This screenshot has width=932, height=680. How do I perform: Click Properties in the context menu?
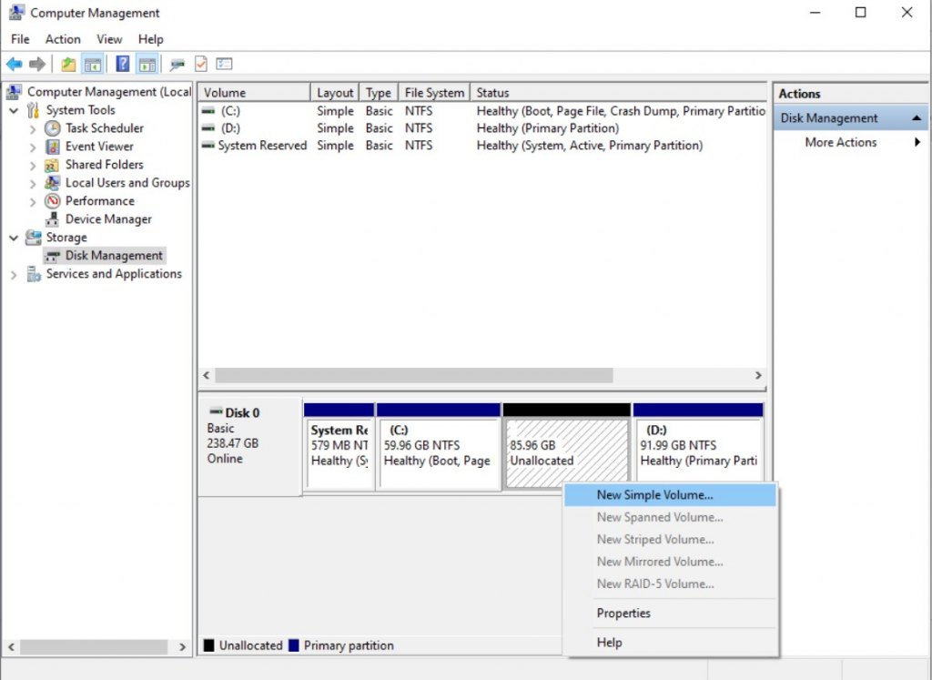[x=623, y=614]
